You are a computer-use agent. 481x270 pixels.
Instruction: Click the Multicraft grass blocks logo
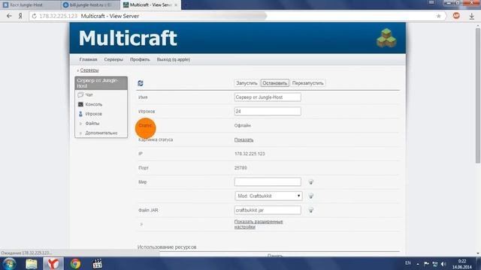[386, 38]
